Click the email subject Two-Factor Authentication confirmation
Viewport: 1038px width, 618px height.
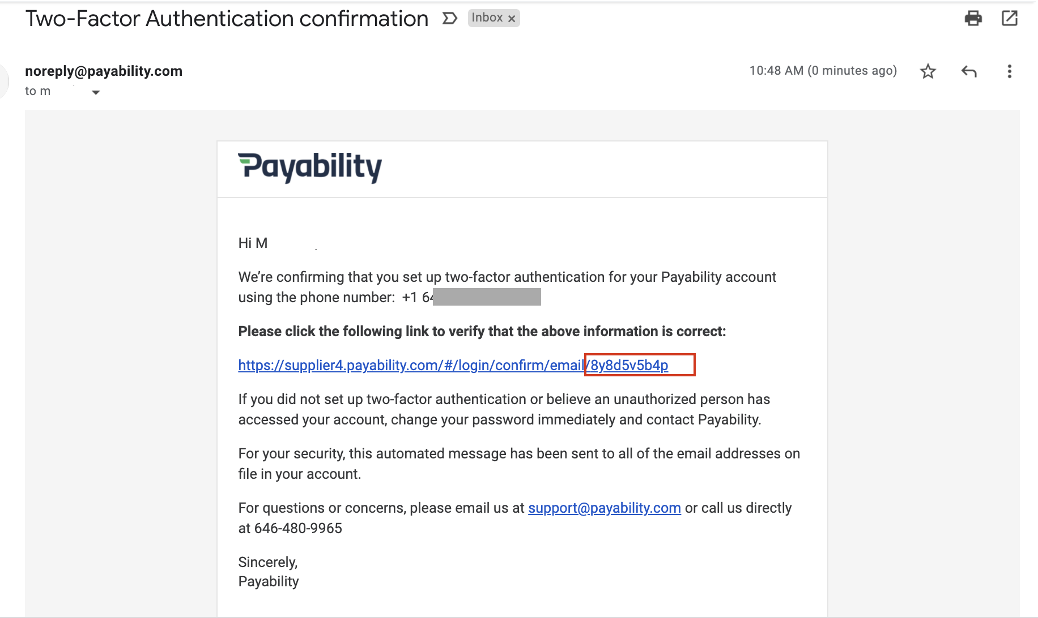coord(227,19)
